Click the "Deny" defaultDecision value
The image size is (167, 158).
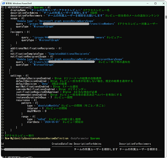coord(45,84)
